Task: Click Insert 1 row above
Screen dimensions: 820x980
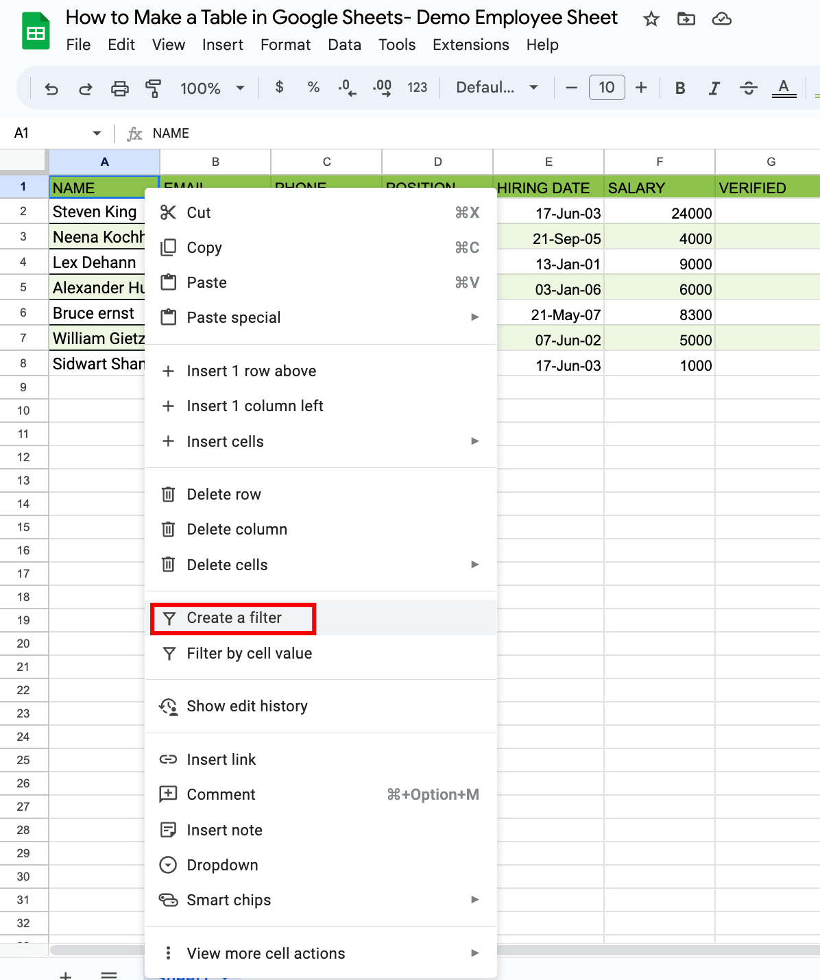Action: [x=251, y=371]
